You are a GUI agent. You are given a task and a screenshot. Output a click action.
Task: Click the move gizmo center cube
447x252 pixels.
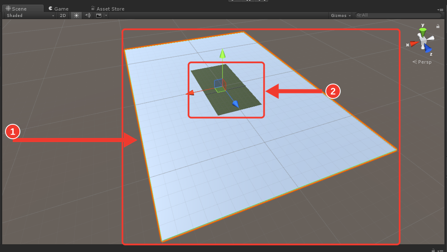point(220,85)
